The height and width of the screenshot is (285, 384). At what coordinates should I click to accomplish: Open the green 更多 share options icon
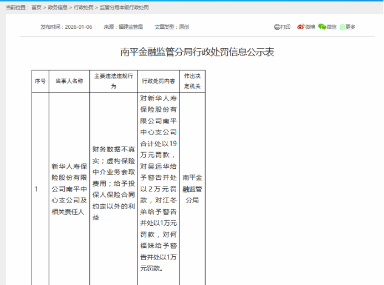pos(342,27)
